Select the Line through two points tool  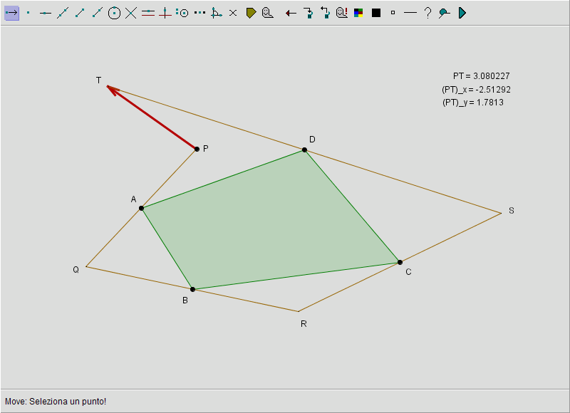coord(63,13)
